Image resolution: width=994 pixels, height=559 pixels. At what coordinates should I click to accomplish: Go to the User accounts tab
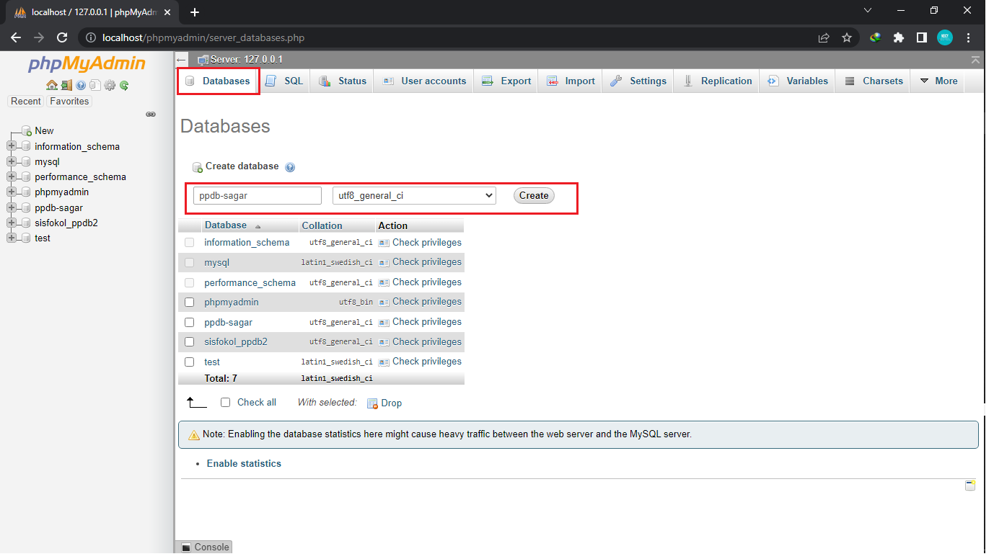[x=425, y=81]
